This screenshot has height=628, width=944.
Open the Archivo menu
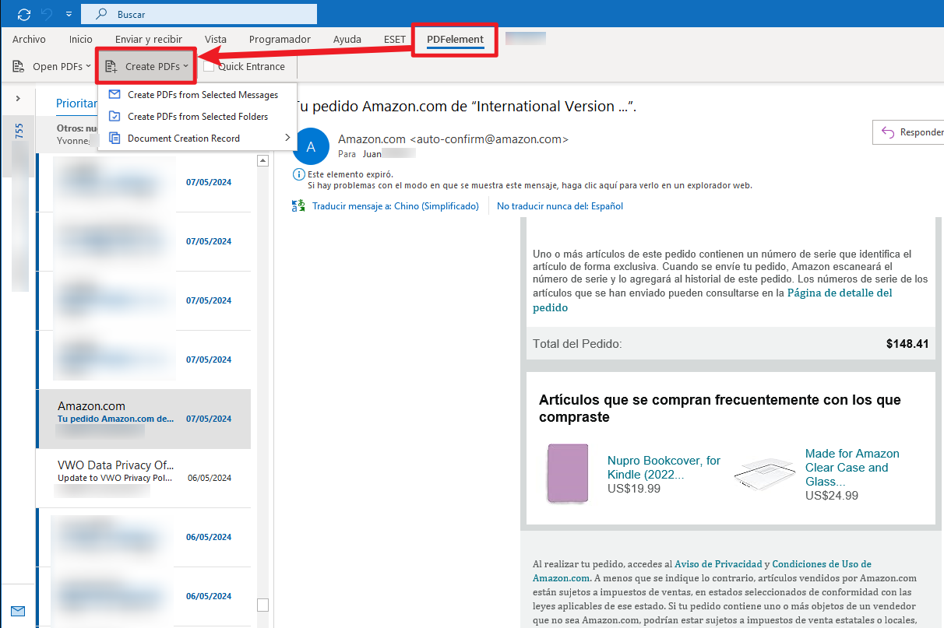click(29, 39)
